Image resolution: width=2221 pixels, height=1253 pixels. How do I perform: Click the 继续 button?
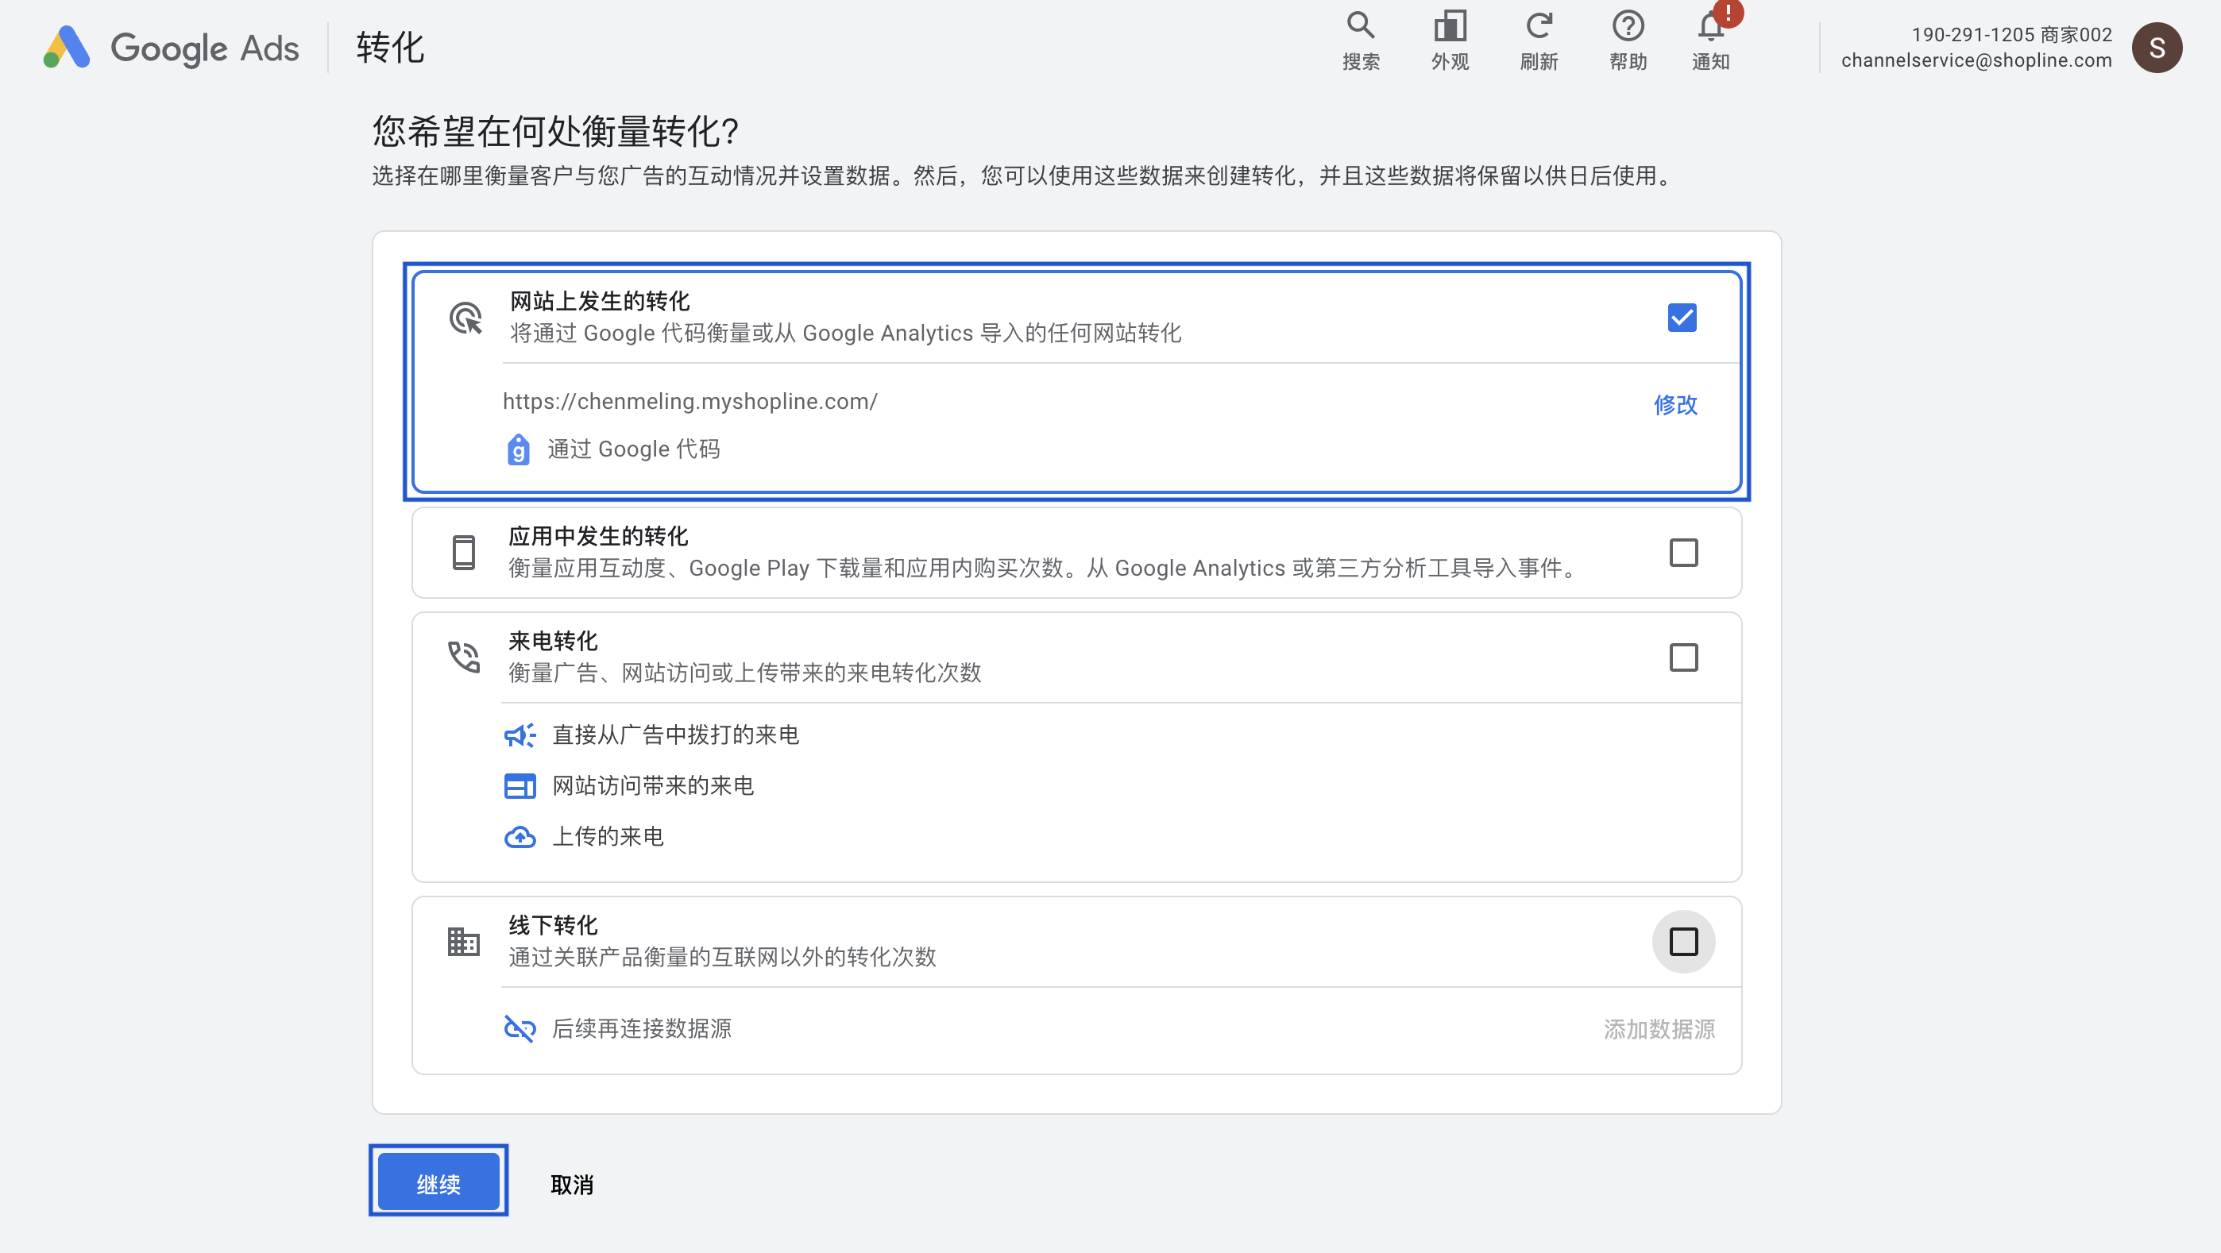(438, 1183)
